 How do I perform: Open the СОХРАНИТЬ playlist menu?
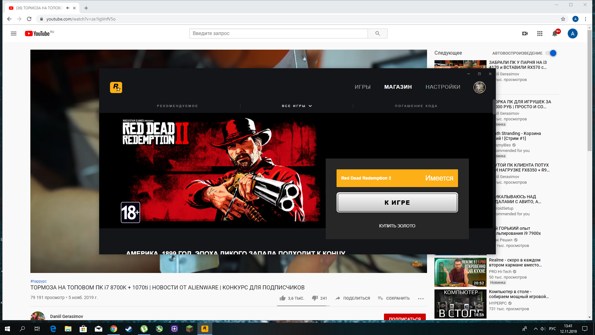394,298
